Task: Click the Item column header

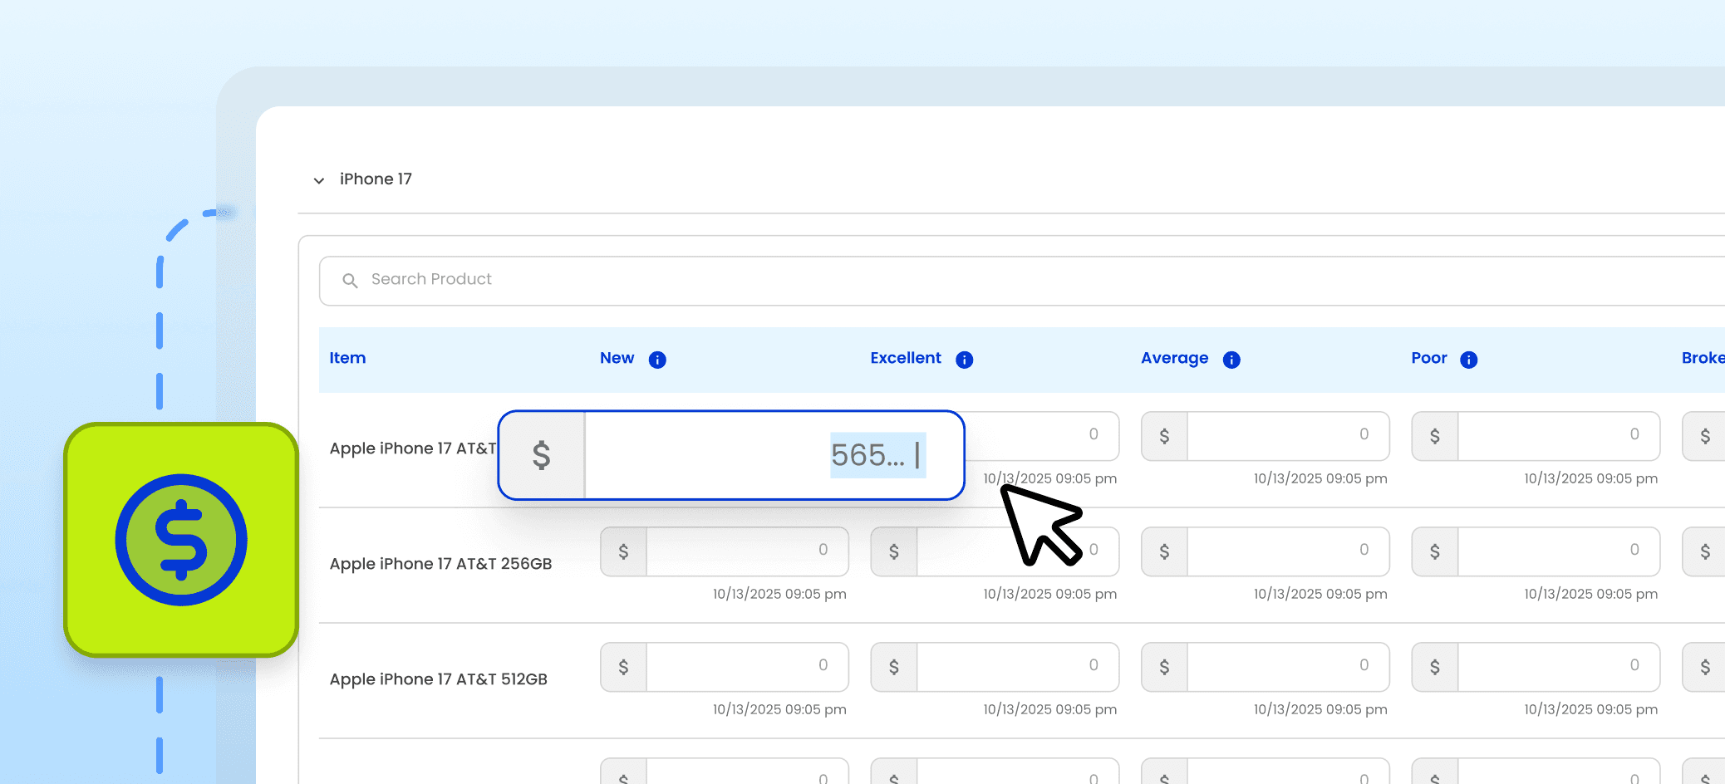Action: pyautogui.click(x=347, y=358)
